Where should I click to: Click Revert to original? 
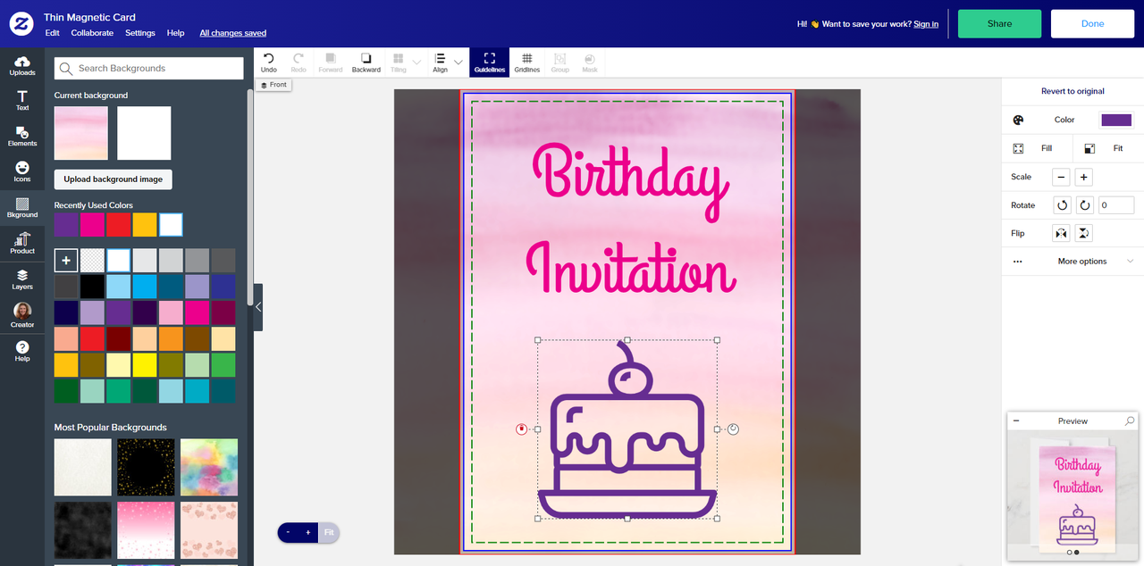1072,91
